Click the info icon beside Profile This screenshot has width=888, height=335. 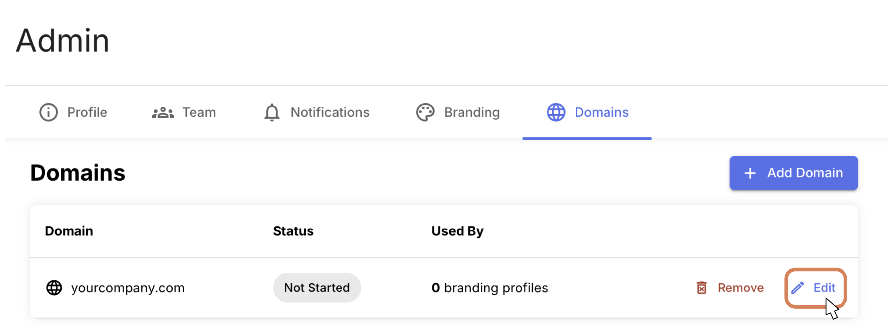coord(48,112)
